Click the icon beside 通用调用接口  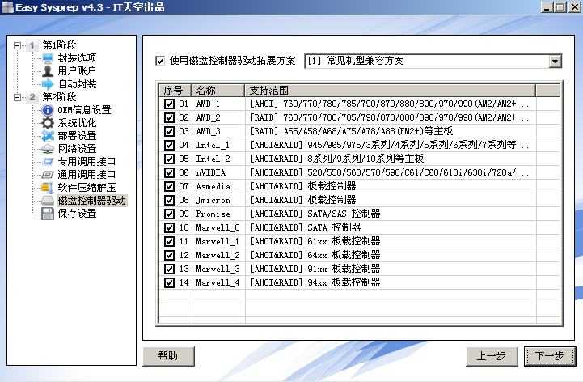tap(48, 175)
